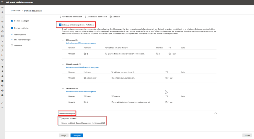Open Teams admin center icon
The height and width of the screenshot is (139, 254).
tap(2, 91)
